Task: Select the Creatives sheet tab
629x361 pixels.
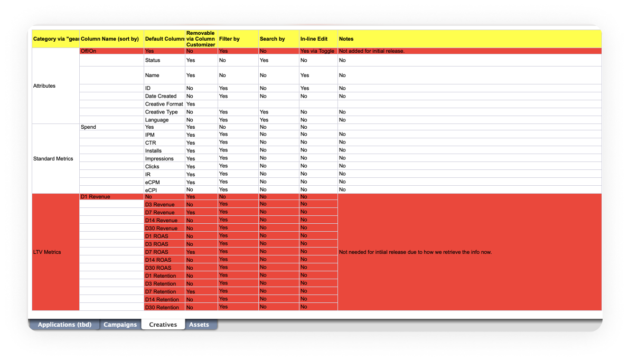Action: click(163, 325)
